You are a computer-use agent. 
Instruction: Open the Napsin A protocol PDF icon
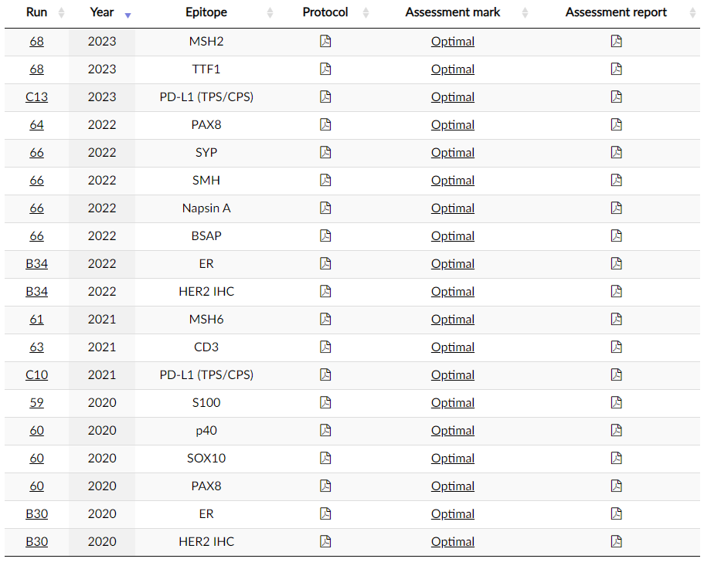pos(325,208)
